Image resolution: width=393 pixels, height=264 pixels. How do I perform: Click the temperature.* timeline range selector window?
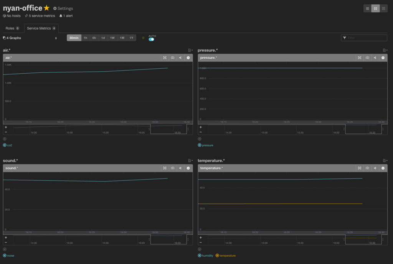363,239
